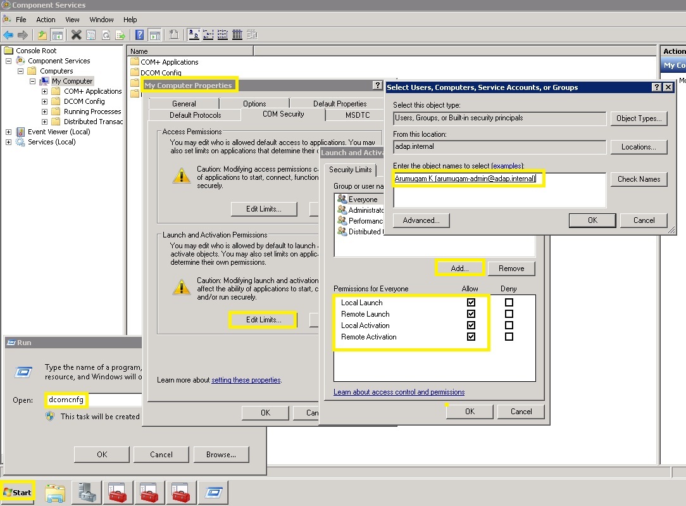Uncheck Allow for Local Launch
The image size is (686, 506).
point(471,303)
